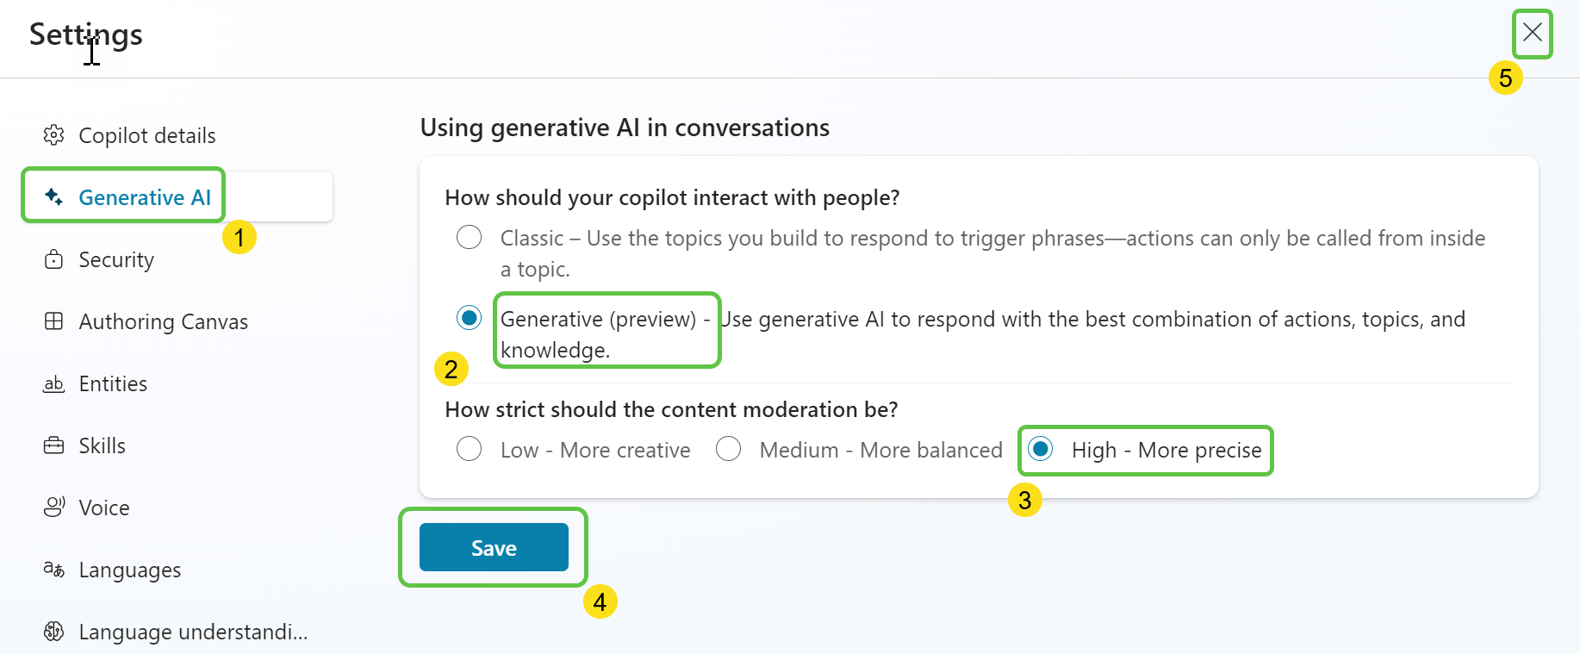
Task: Close the Settings panel
Action: coord(1532,33)
